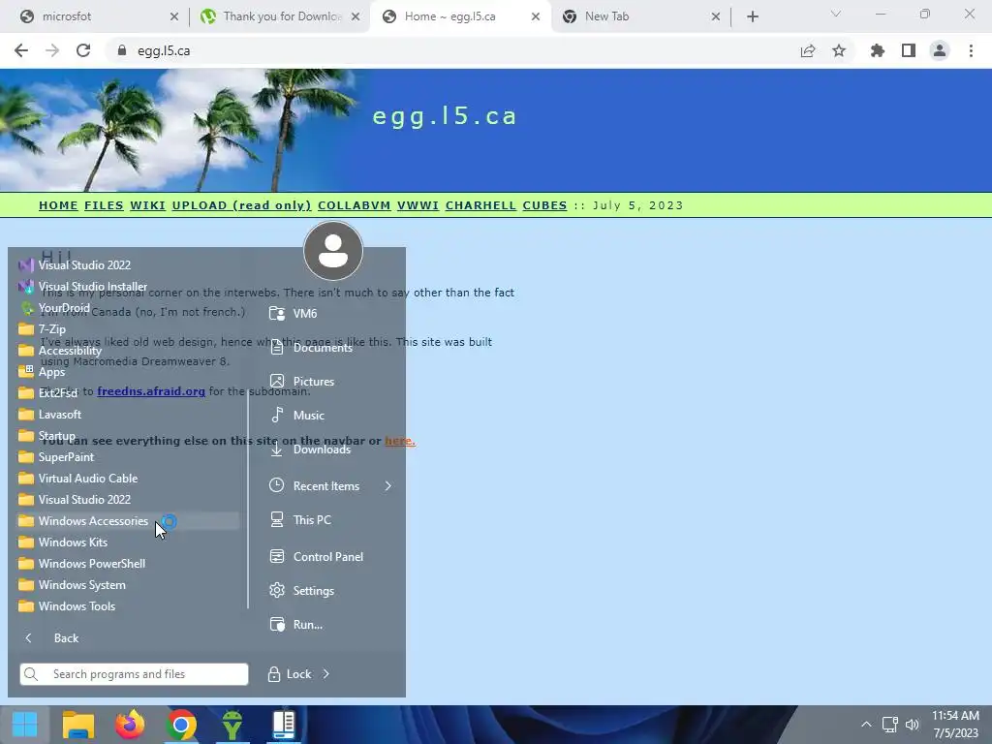992x744 pixels.
Task: Click the Chrome forward arrow
Action: (x=52, y=50)
